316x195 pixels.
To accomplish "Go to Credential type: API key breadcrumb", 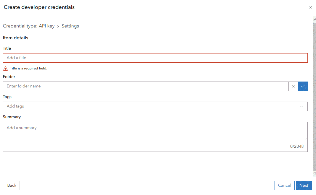I will click(29, 26).
